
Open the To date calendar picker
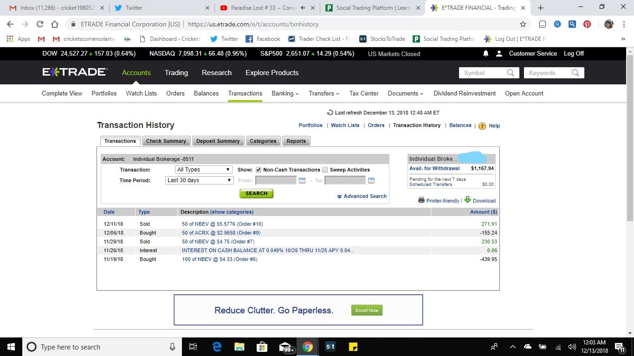371,180
